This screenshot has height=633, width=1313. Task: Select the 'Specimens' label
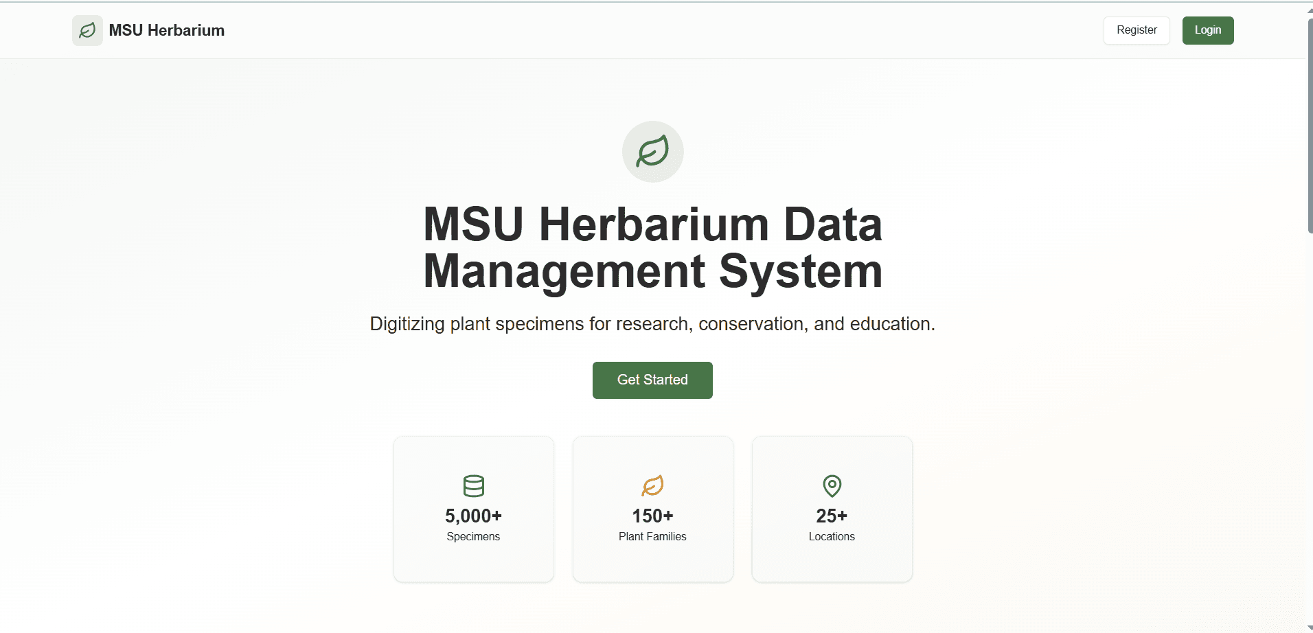[x=473, y=537]
